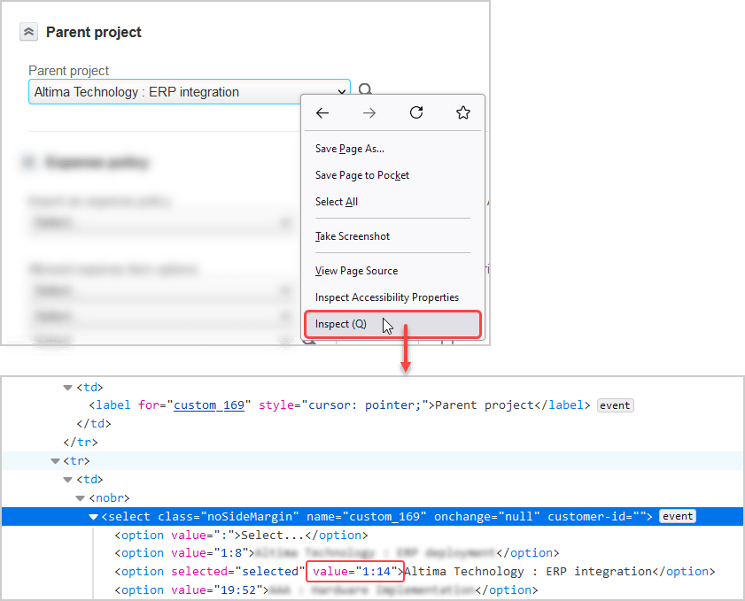The height and width of the screenshot is (601, 745).
Task: Click the forward arrow in context menu
Action: pyautogui.click(x=369, y=113)
